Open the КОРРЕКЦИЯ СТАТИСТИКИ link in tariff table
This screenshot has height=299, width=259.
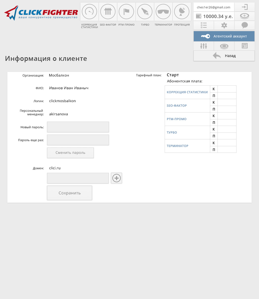click(x=187, y=92)
